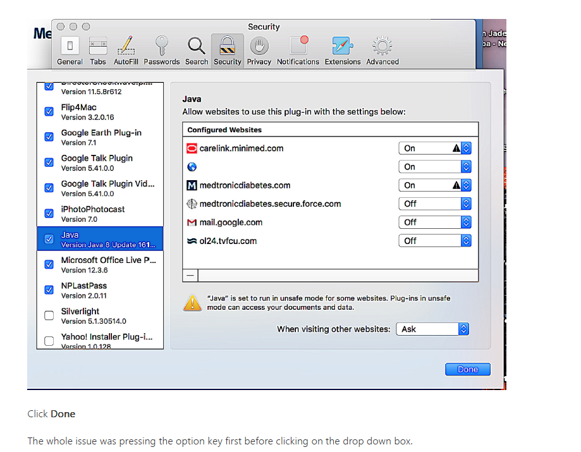Uncheck the Google Talk Plugin Video checkbox
581x452 pixels.
pyautogui.click(x=49, y=188)
